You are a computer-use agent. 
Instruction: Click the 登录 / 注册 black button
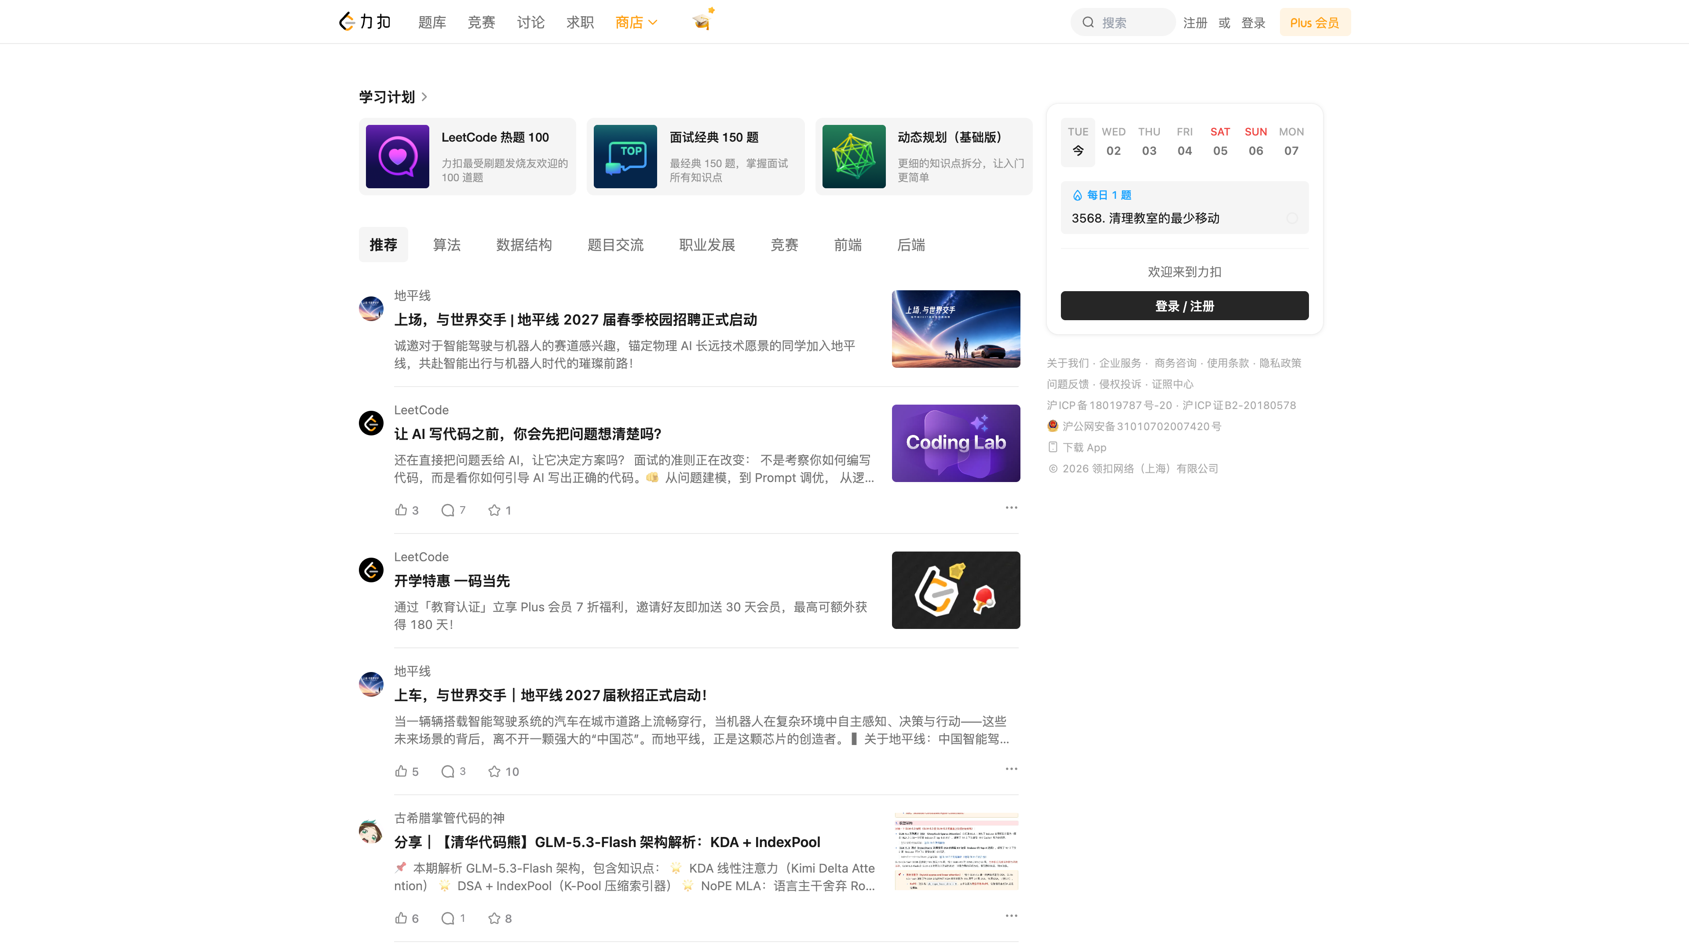coord(1184,306)
